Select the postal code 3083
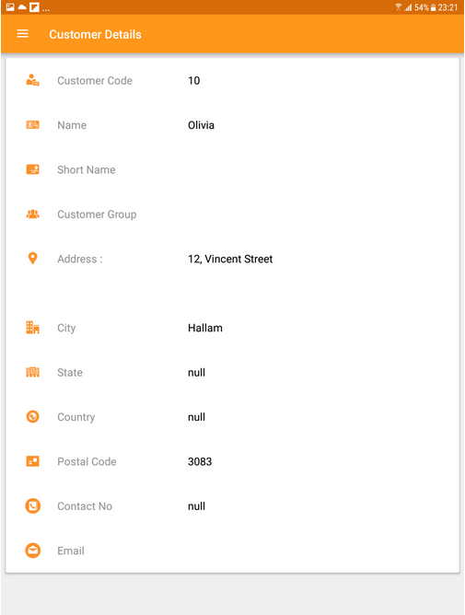 coord(200,461)
